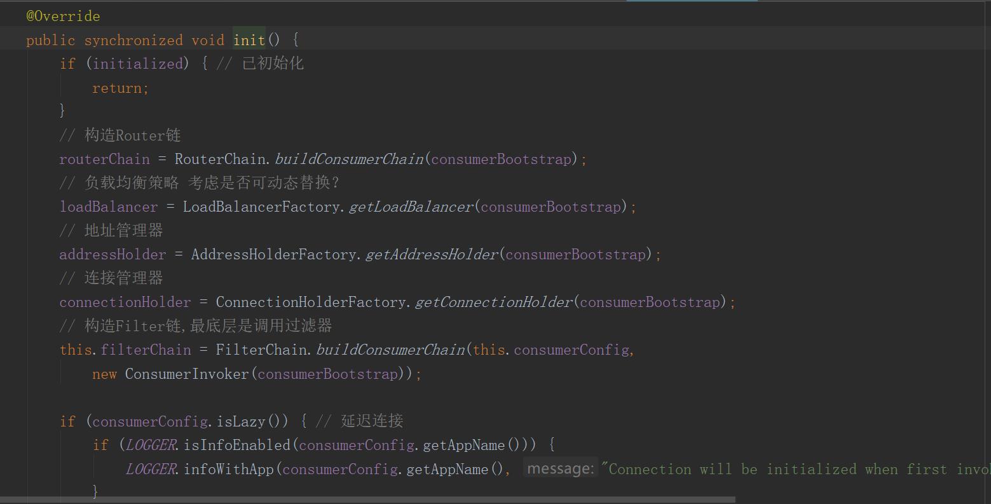Click consumerBootstrap argument on the routerChain line
991x504 pixels.
point(502,159)
